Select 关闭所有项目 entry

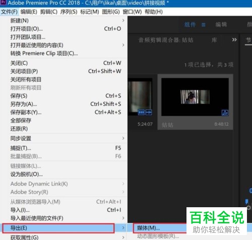click(64, 80)
